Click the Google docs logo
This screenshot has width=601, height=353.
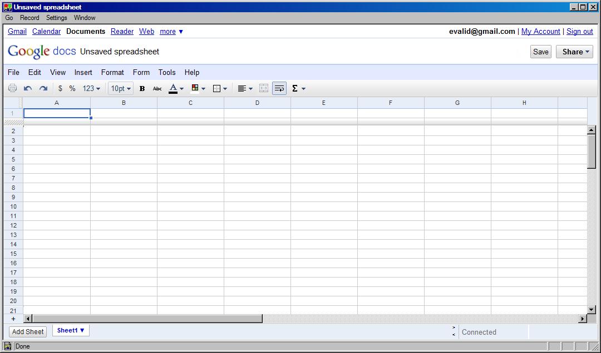click(42, 51)
